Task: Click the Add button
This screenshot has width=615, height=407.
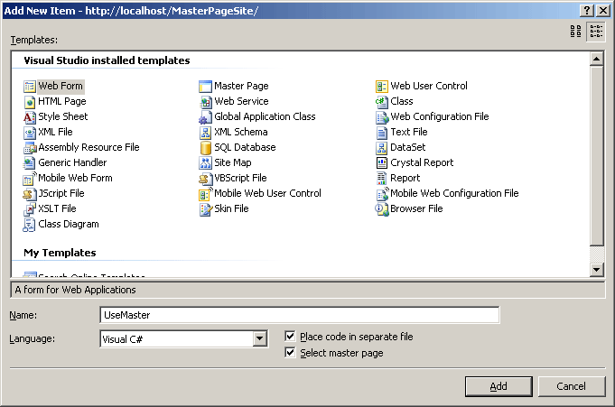Action: click(x=499, y=386)
